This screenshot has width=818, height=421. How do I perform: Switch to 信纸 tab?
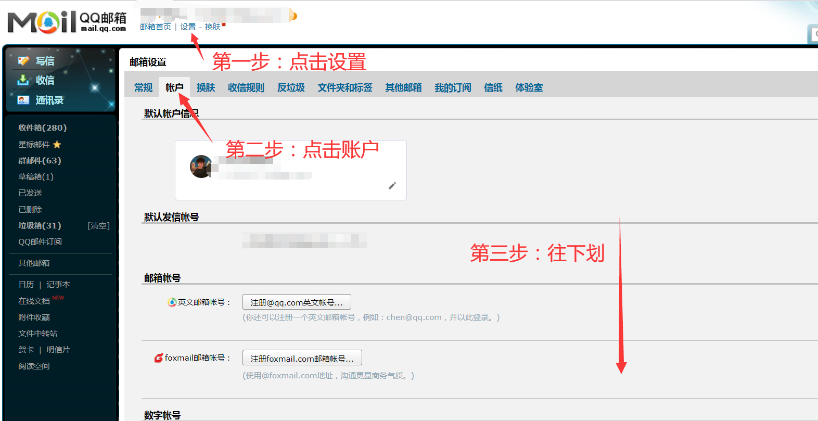(x=493, y=87)
